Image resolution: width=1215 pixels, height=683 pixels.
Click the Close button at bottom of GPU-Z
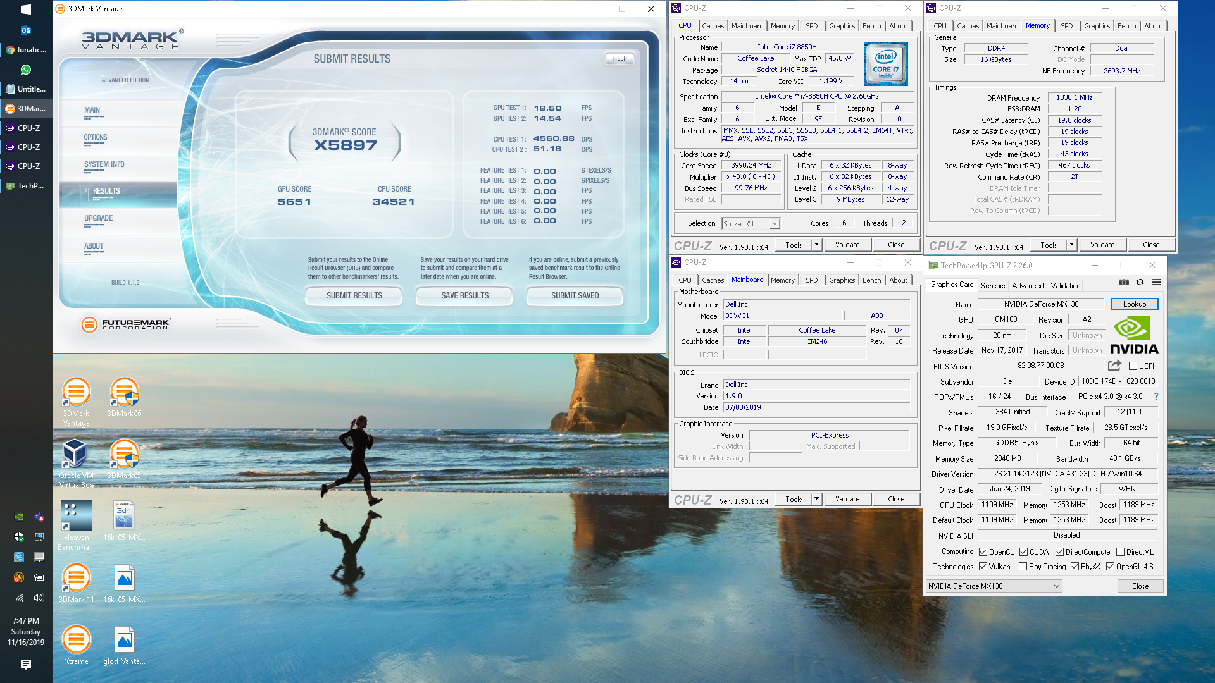(x=1140, y=586)
